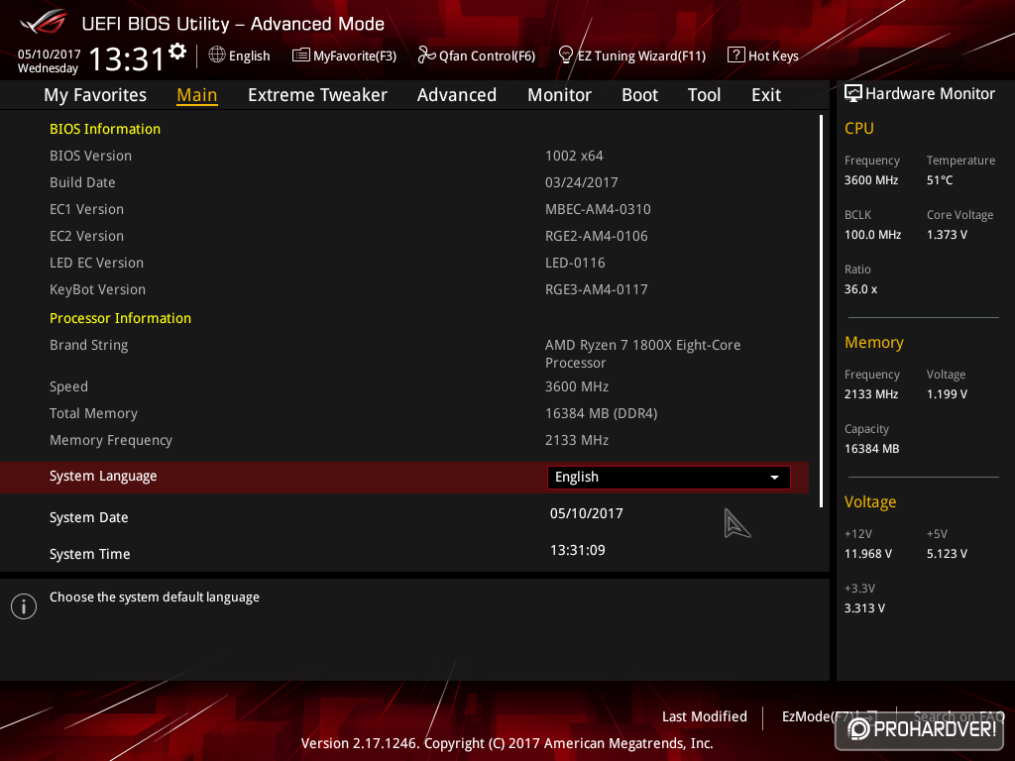Click Ratio value 36.0 x
The height and width of the screenshot is (761, 1015).
coord(860,289)
